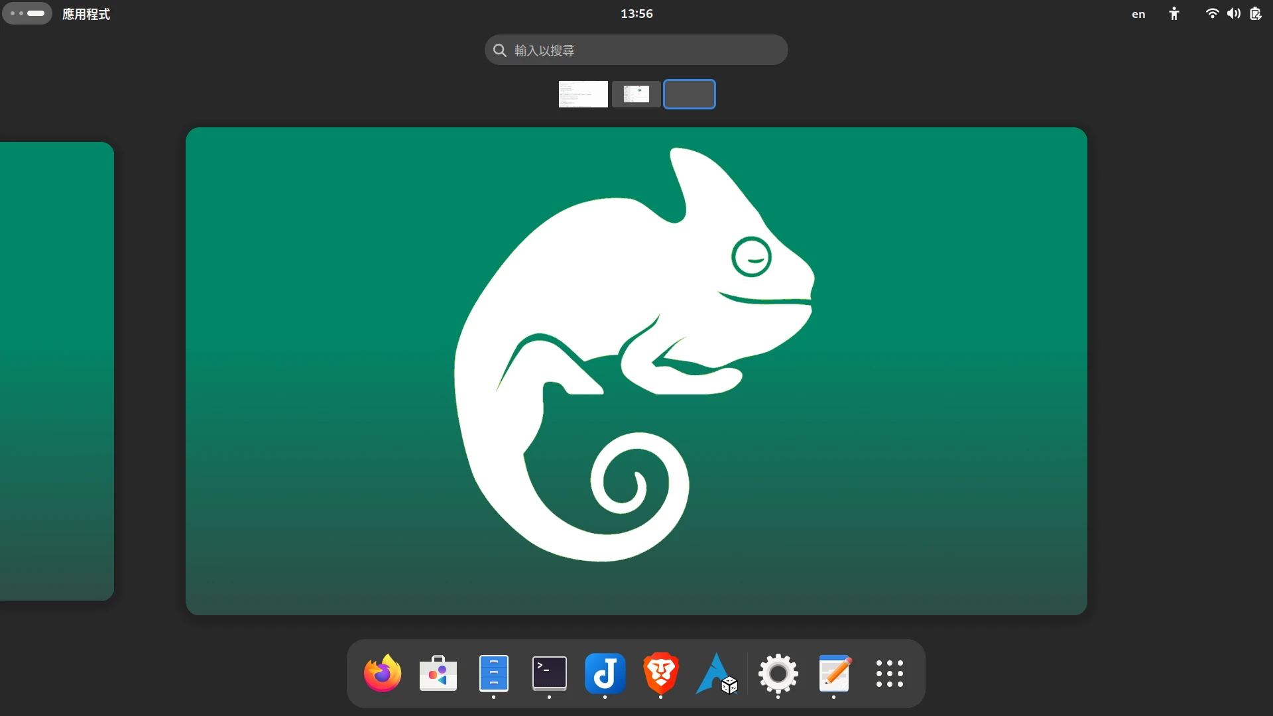Launch the Joplin notes app
The image size is (1273, 716).
coord(605,674)
